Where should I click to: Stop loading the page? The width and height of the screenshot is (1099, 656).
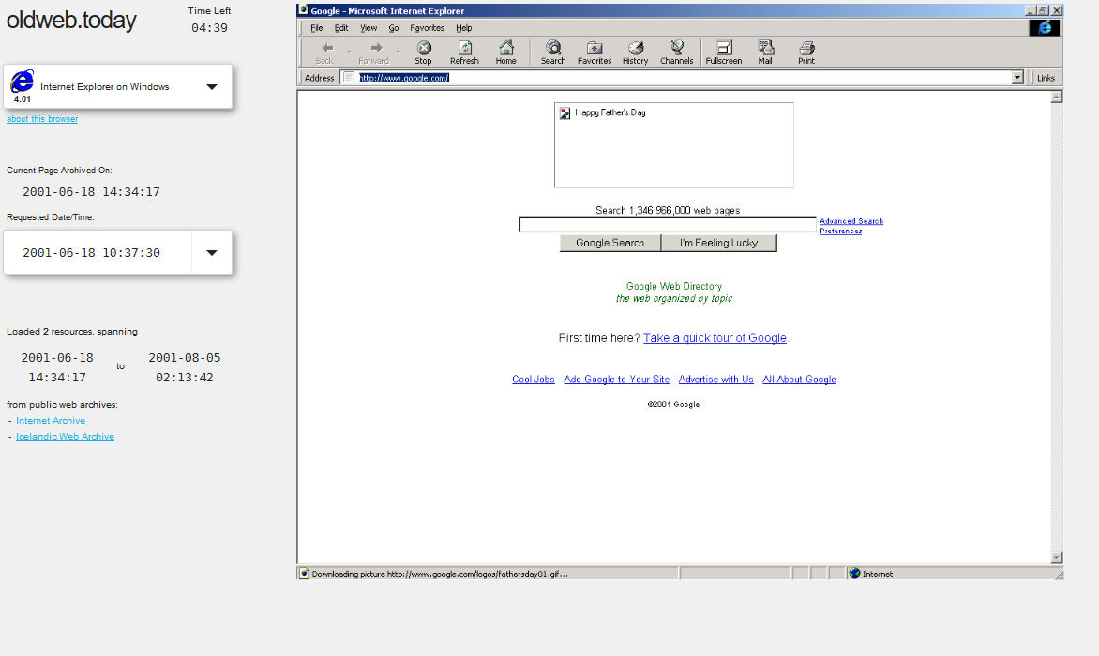coord(423,52)
